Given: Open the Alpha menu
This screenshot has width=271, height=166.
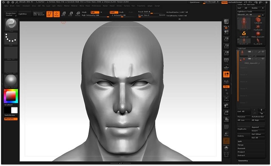Looking at the screenshot, I should (x=6, y=6).
